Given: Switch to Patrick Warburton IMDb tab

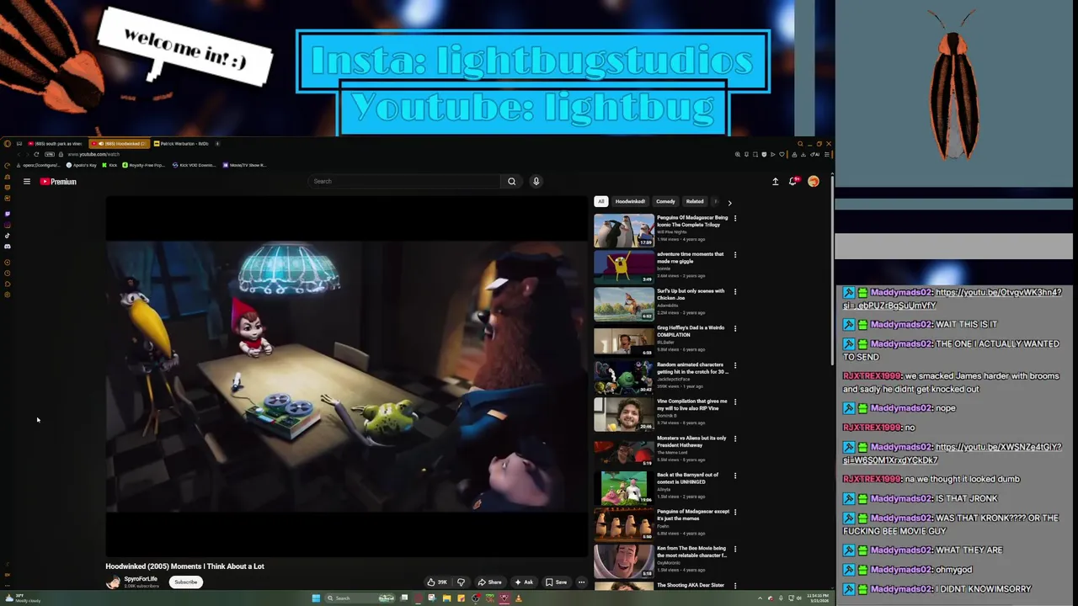Looking at the screenshot, I should 181,144.
